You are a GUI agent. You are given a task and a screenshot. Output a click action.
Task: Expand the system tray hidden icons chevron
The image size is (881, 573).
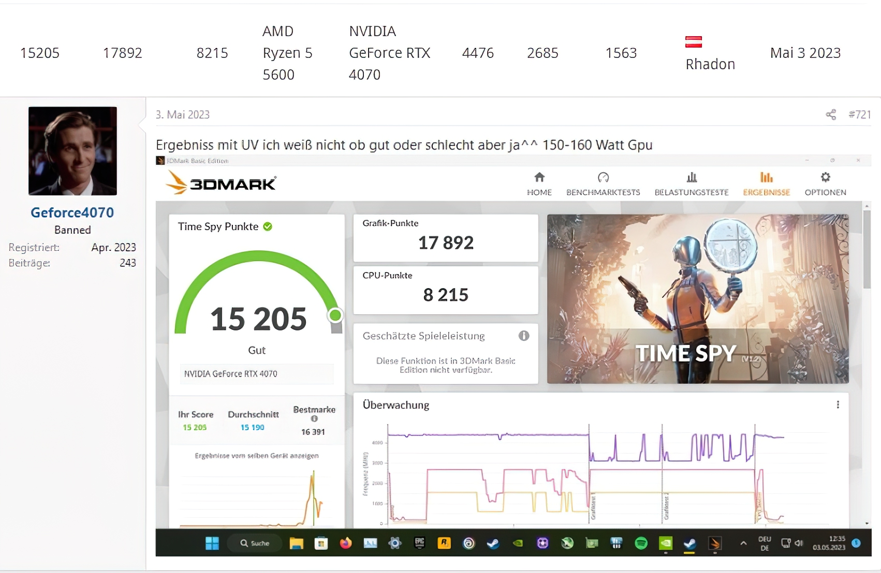743,543
